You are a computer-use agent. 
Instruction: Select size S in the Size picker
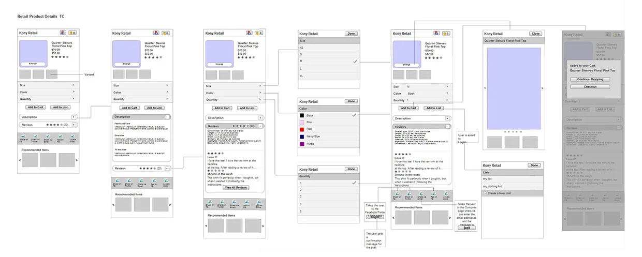click(329, 54)
